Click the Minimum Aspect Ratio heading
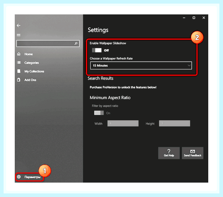 tap(110, 98)
